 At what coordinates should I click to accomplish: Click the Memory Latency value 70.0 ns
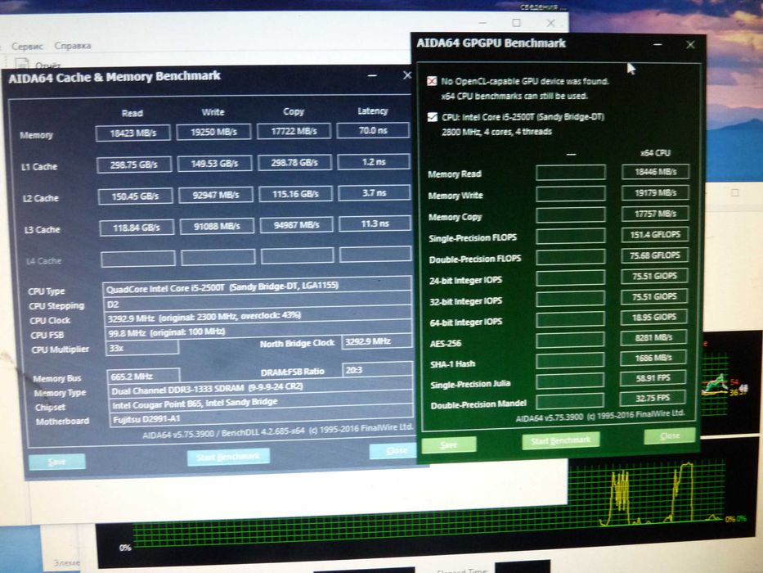click(x=373, y=130)
